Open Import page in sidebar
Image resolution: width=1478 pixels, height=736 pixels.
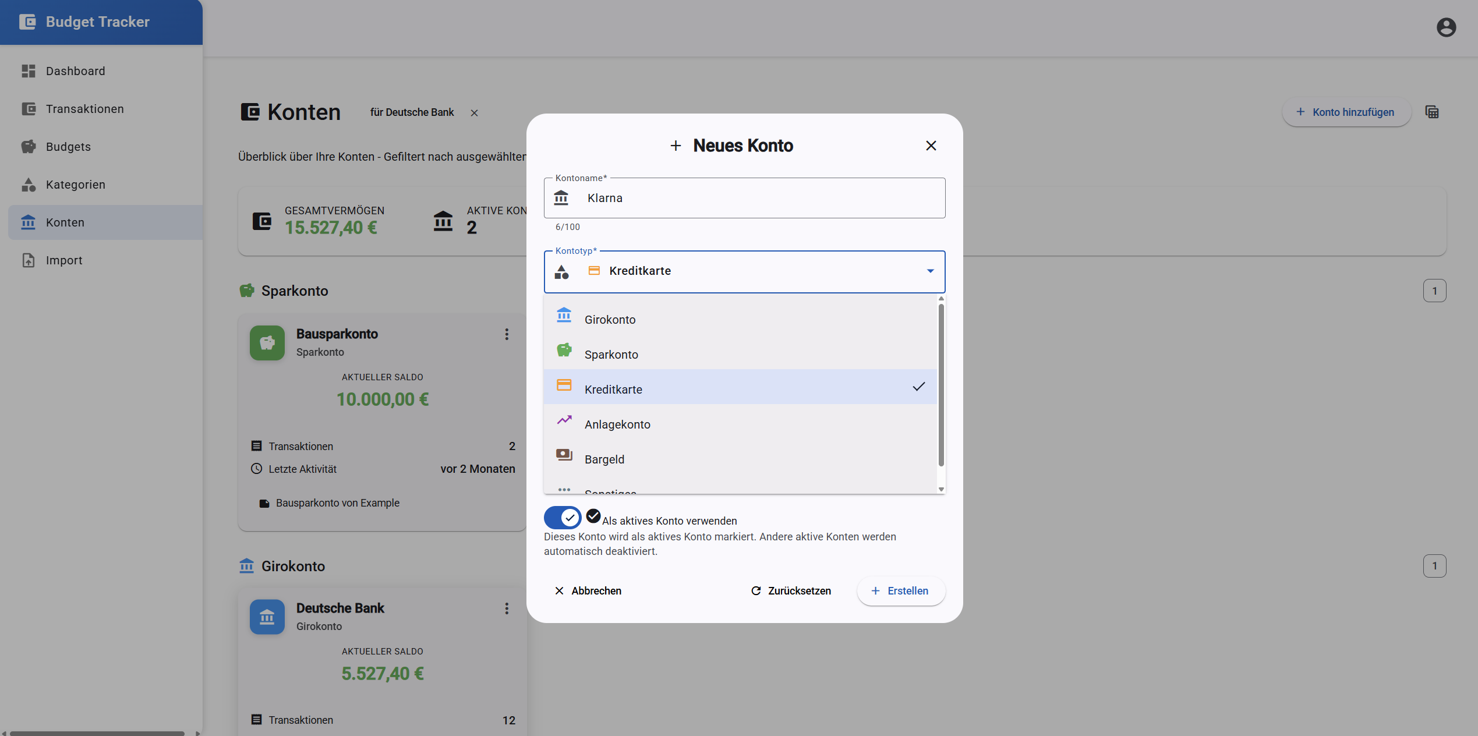pyautogui.click(x=105, y=260)
